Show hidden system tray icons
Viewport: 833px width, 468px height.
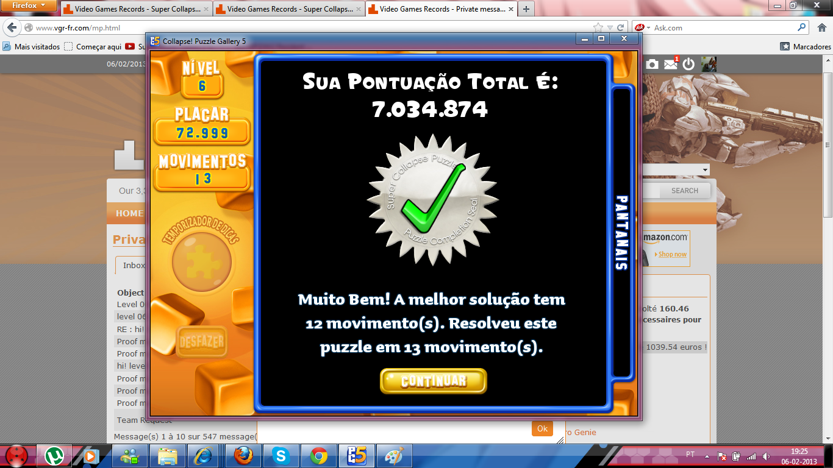coord(707,456)
